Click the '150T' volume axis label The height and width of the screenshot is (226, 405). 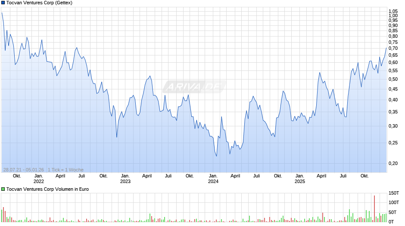pos(394,193)
